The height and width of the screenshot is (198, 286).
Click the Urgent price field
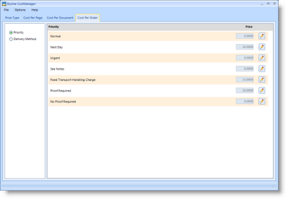point(245,58)
